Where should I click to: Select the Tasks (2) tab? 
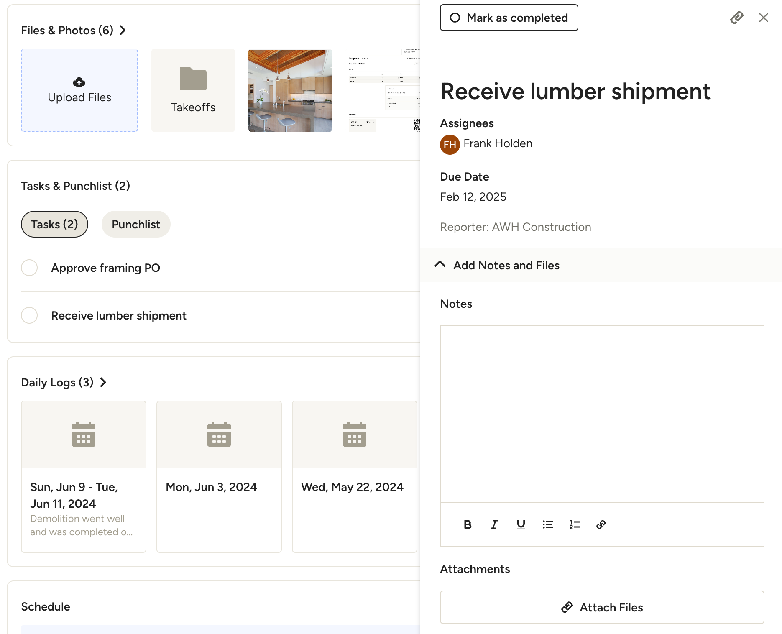click(x=54, y=224)
